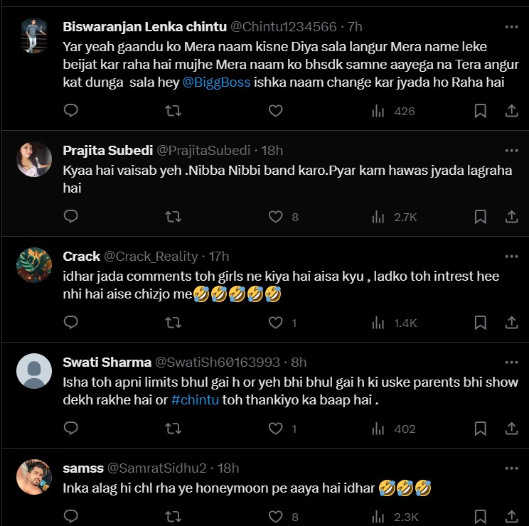The width and height of the screenshot is (529, 526).
Task: Retweet the samss honeymoon tweet
Action: point(173,517)
